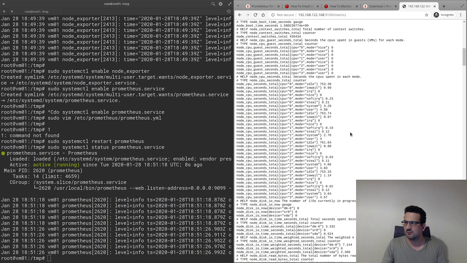Click metric line cpu="3",mode="user" 4.57
The height and width of the screenshot is (263, 467).
282,197
